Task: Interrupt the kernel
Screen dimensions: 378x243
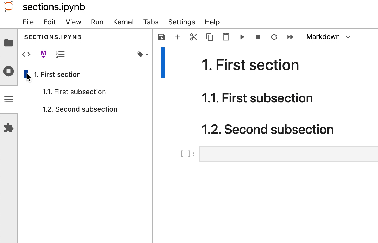Action: click(258, 37)
